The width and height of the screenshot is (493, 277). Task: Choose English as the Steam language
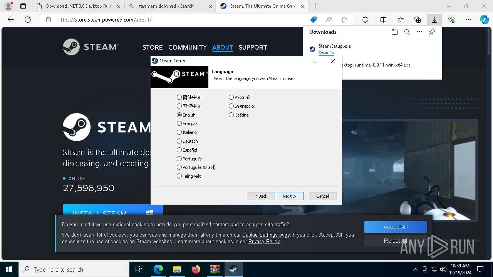186,115
